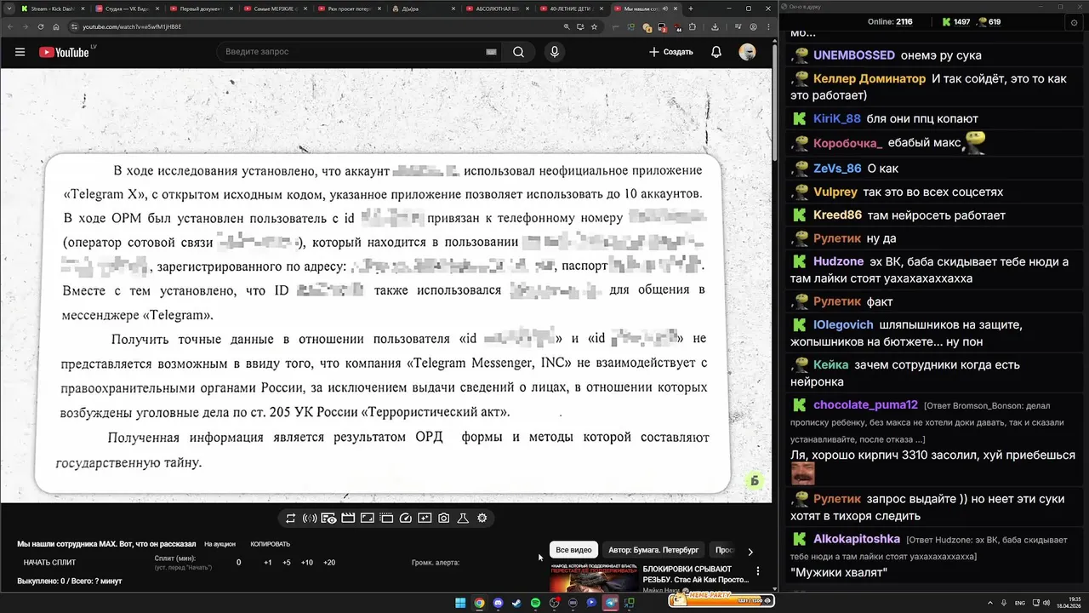Viewport: 1089px width, 613px height.
Task: Open the browser downloads icon
Action: point(715,26)
